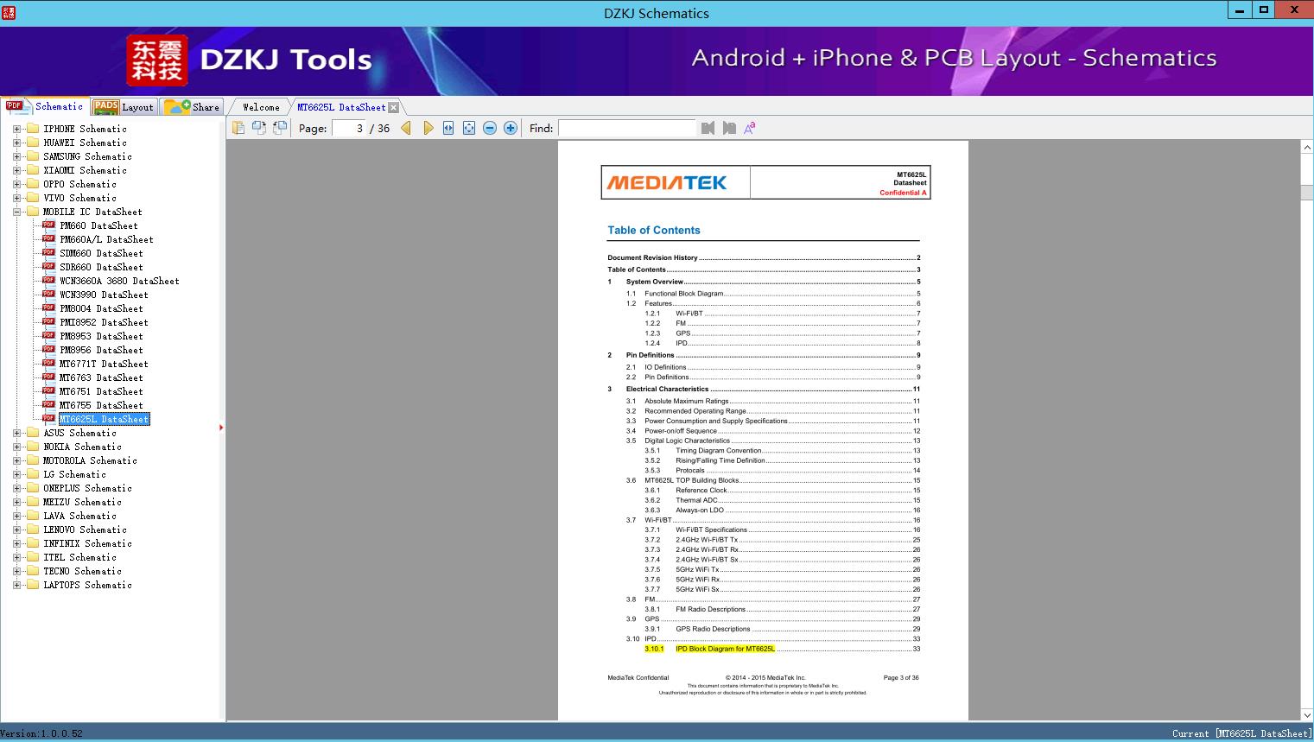Expand the NOKIA Schematic folder
1314x742 pixels.
[x=16, y=447]
